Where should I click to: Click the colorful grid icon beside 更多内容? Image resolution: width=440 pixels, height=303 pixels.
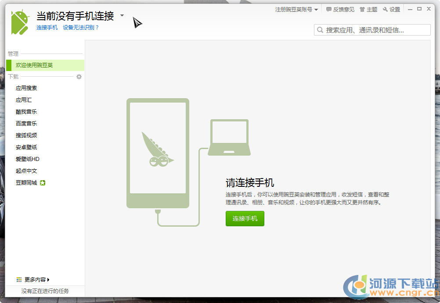(19, 279)
